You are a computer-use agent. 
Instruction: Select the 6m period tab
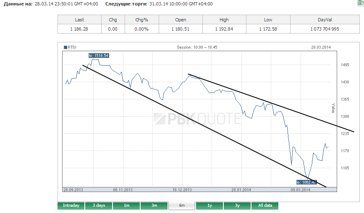[x=182, y=206]
